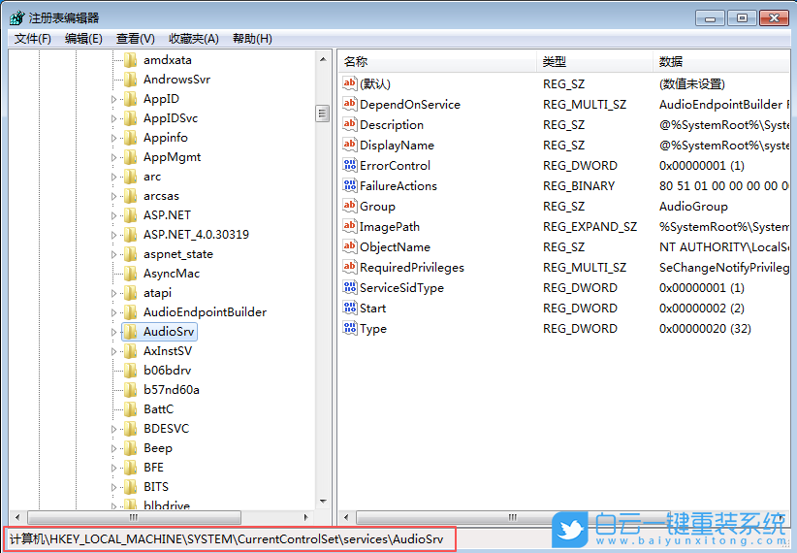Click the folder icon of amdxata

[x=131, y=60]
